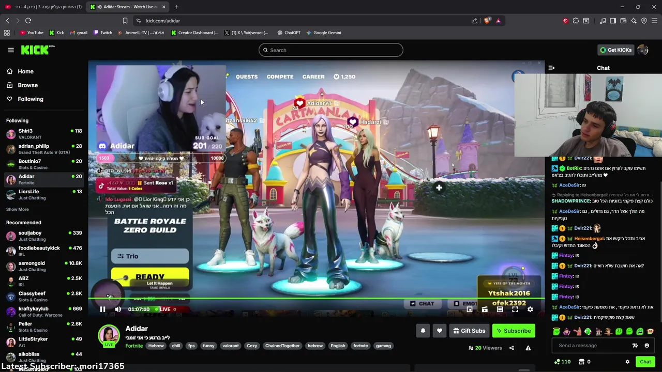Toggle notification bell for Adidar
The height and width of the screenshot is (372, 662).
coord(423,331)
